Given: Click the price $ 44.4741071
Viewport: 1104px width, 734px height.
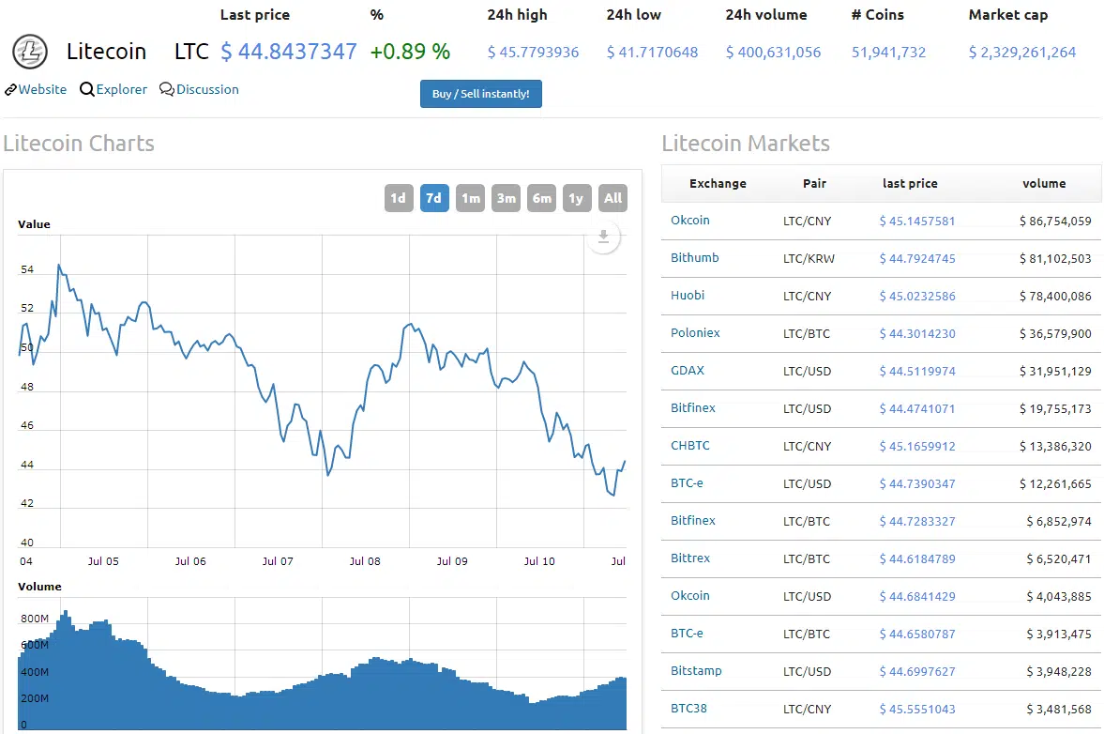Looking at the screenshot, I should pos(916,408).
